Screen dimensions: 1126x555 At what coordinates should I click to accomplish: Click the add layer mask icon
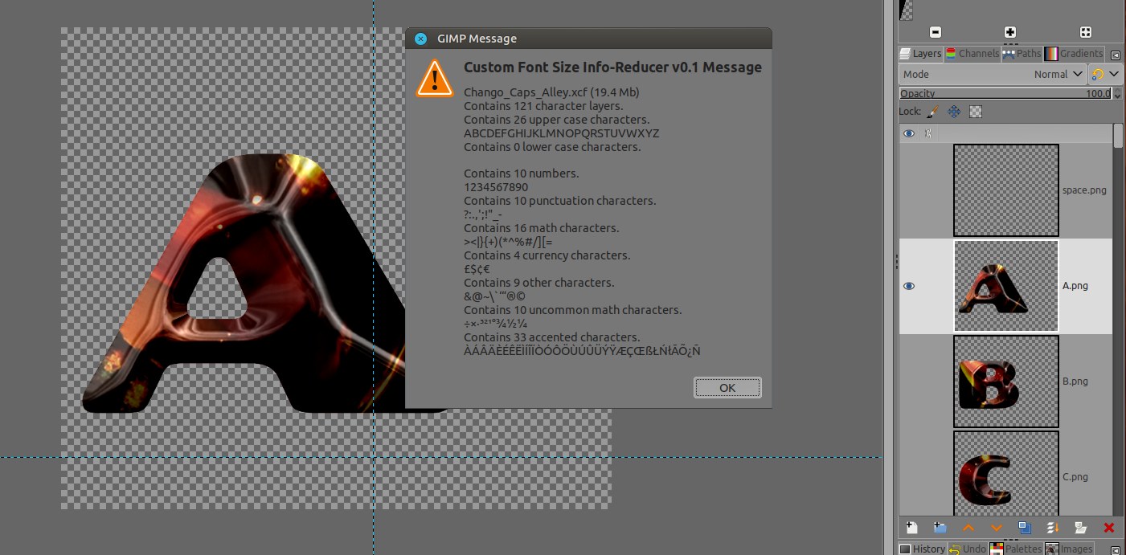coord(1081,528)
